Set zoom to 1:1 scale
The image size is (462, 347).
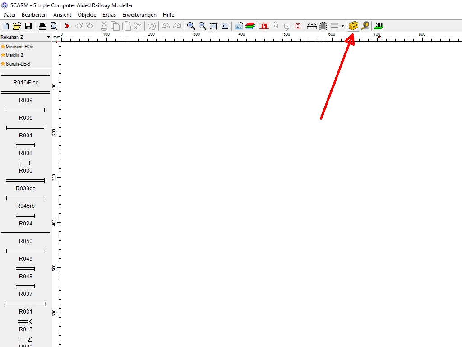225,26
